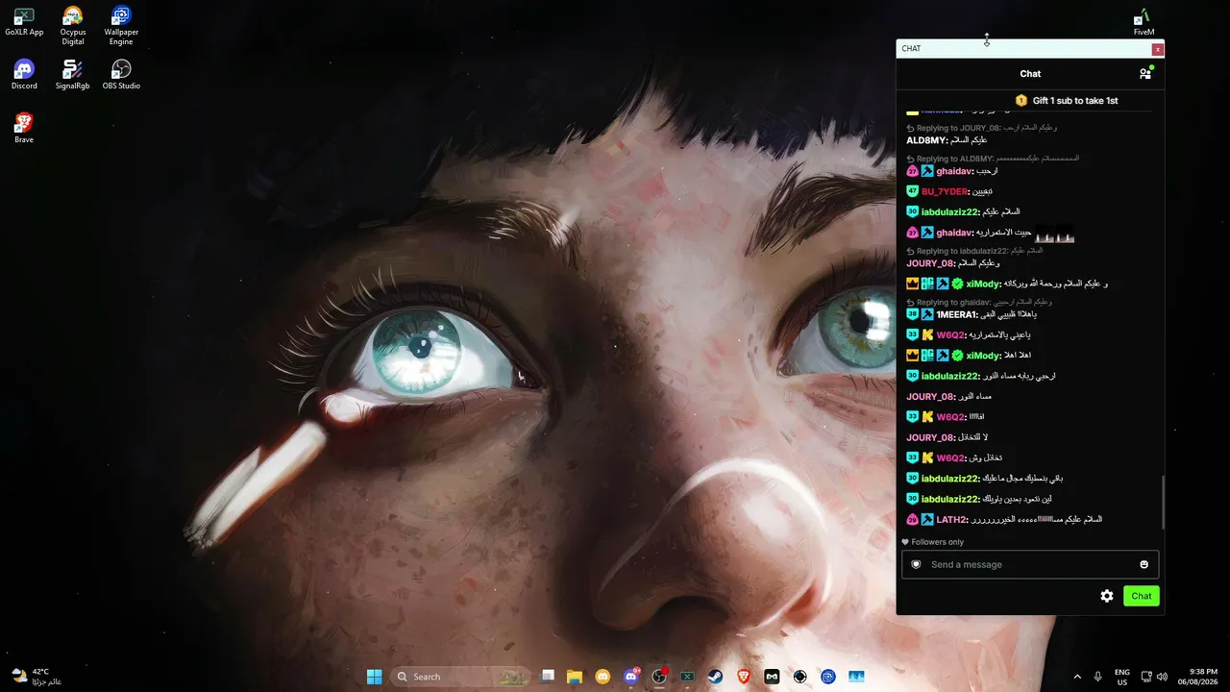The image size is (1230, 692).
Task: Close the CHAT popup window
Action: click(x=1158, y=49)
